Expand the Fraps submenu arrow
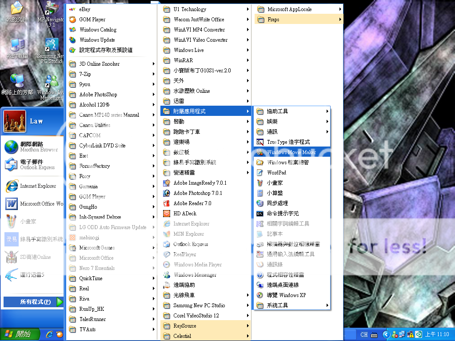 pos(340,20)
